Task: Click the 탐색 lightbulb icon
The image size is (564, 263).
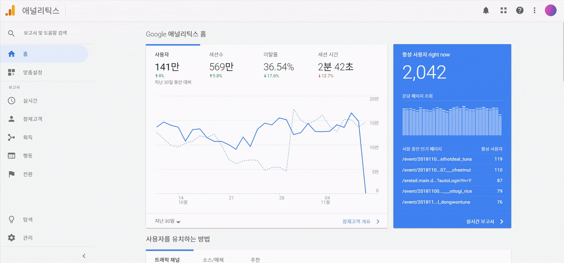Action: tap(11, 220)
